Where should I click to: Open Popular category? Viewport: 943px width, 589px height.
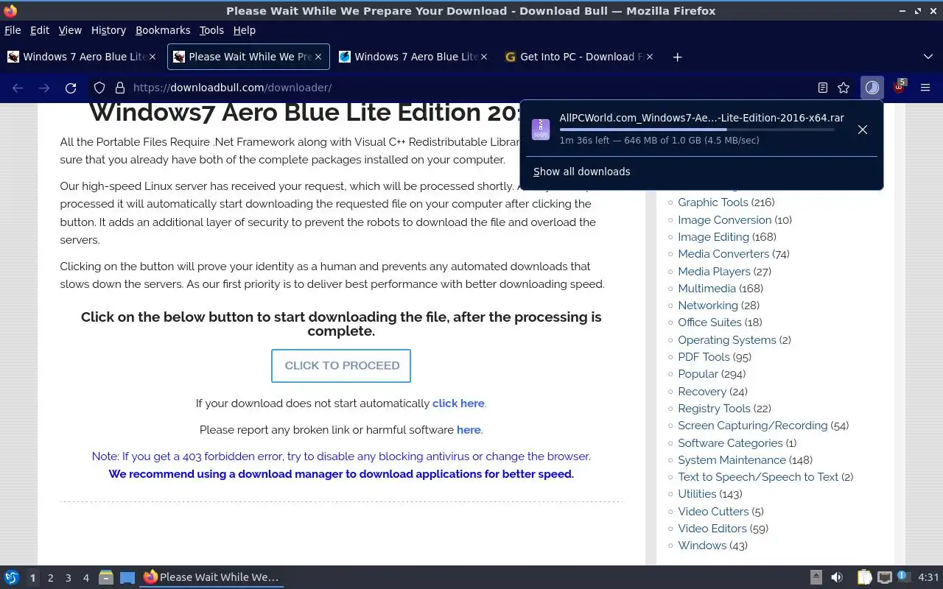tap(698, 374)
